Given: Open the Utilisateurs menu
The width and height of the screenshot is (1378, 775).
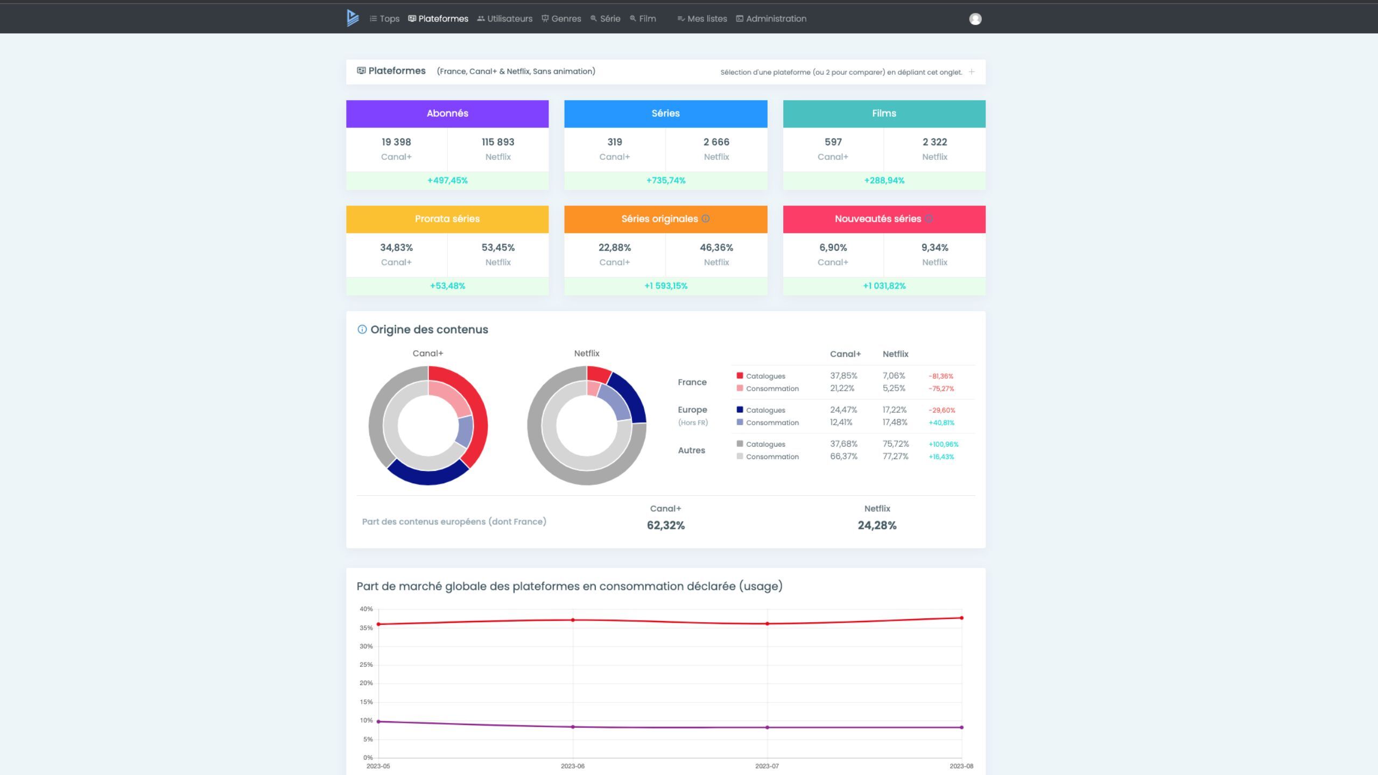Looking at the screenshot, I should click(x=504, y=18).
